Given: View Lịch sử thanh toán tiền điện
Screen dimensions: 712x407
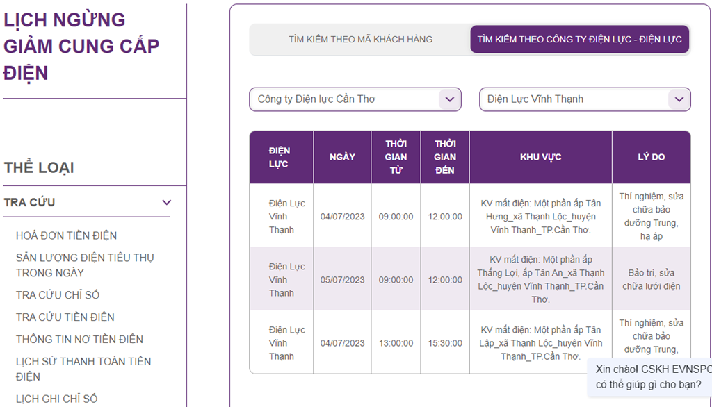Looking at the screenshot, I should tap(83, 369).
